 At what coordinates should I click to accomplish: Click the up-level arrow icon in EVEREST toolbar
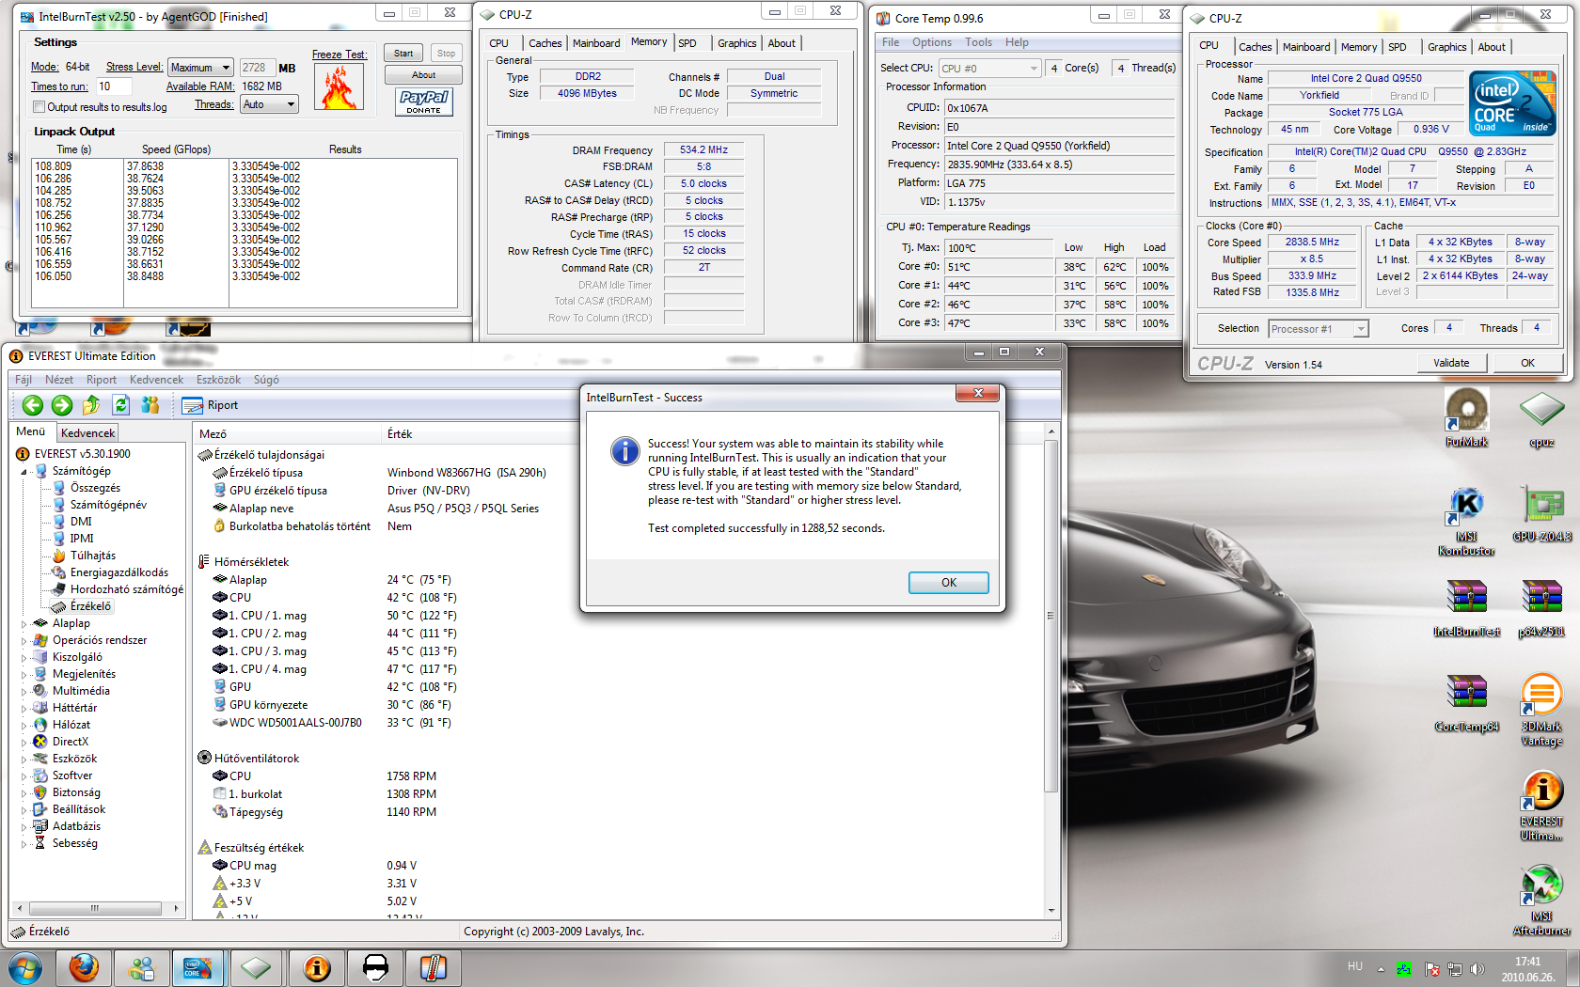click(91, 405)
